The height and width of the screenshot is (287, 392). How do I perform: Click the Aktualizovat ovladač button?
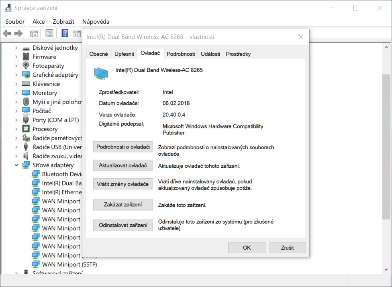click(123, 165)
